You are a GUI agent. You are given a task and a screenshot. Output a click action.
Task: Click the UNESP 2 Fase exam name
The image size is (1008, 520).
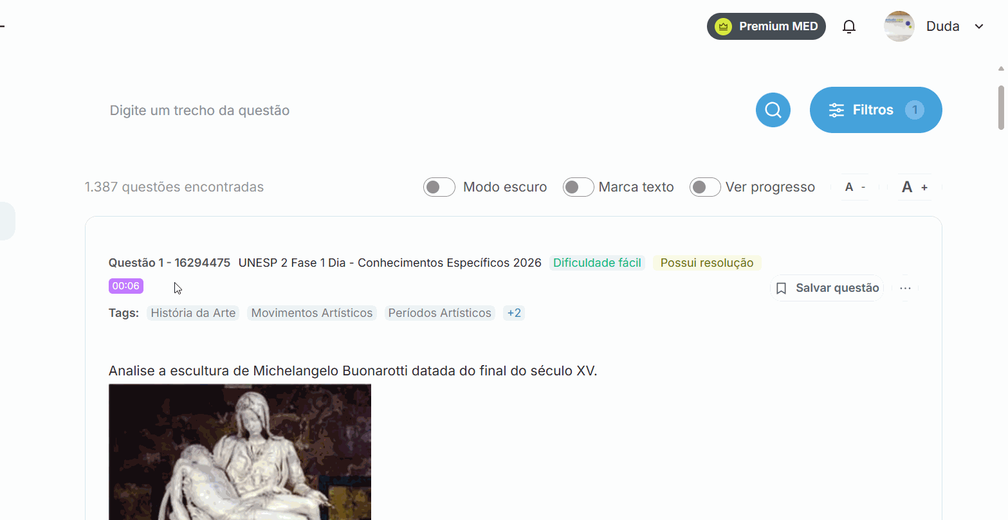coord(390,263)
